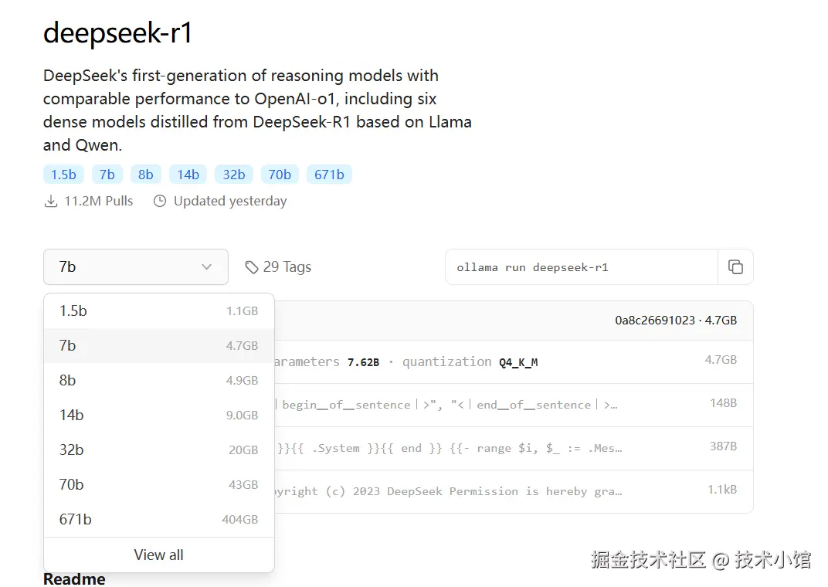Click View all in the dropdown
Screen dimensions: 828x587
(x=158, y=555)
